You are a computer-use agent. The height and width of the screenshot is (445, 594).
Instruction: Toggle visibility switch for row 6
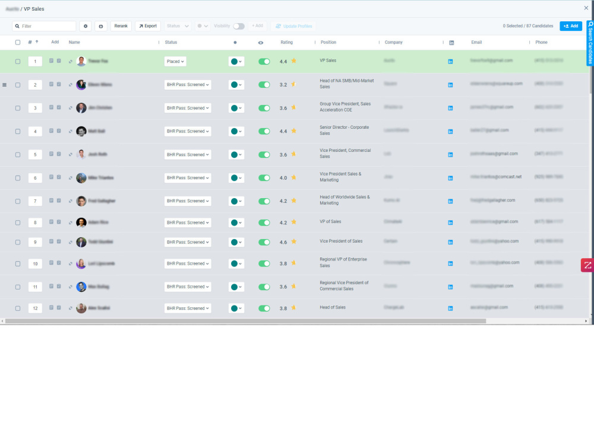[x=264, y=178]
